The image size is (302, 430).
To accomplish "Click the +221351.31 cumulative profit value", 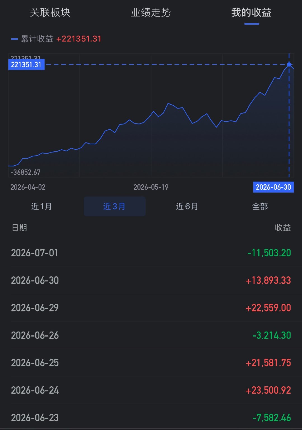I will 79,39.
